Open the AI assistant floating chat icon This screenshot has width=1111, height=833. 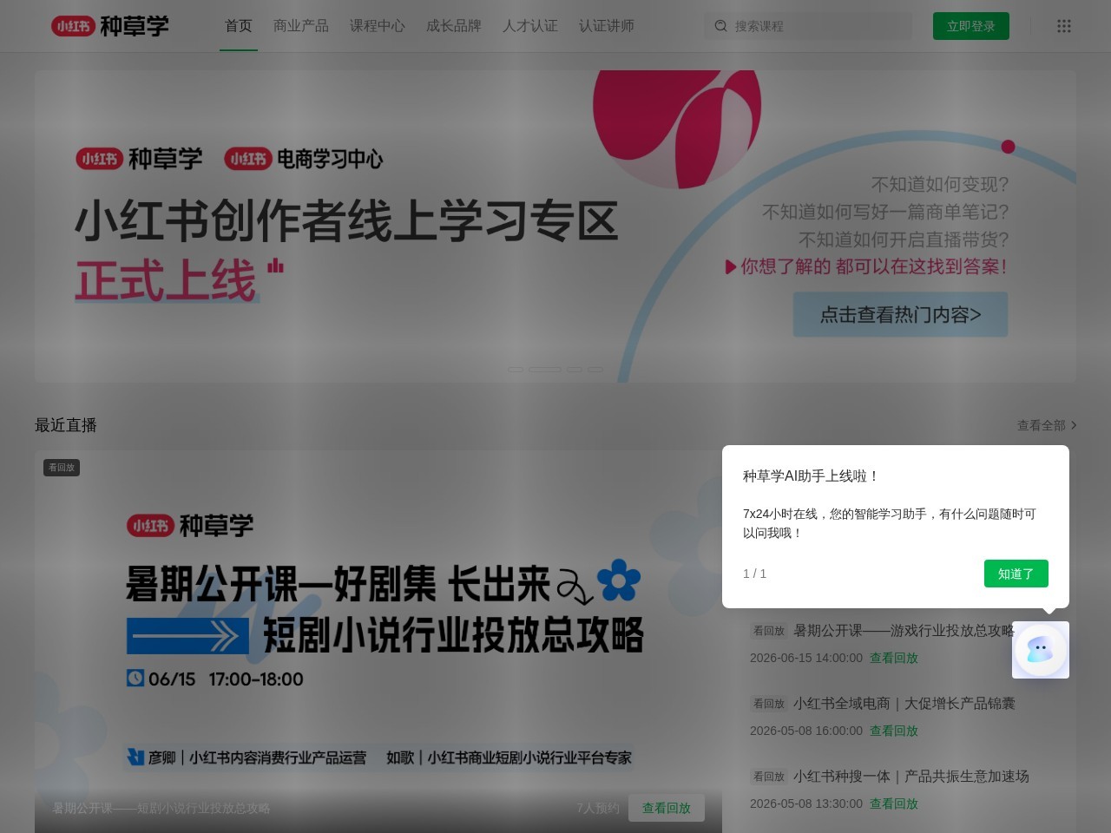point(1041,650)
